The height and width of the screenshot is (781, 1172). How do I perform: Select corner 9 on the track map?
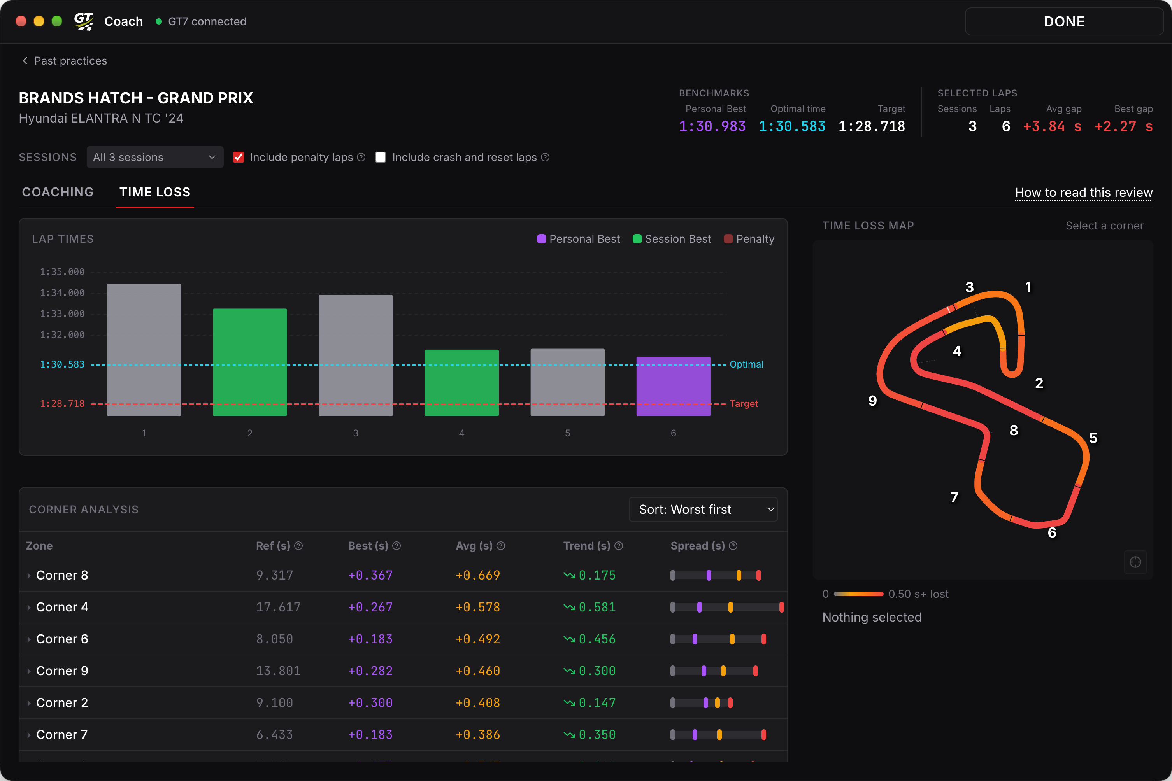coord(872,401)
